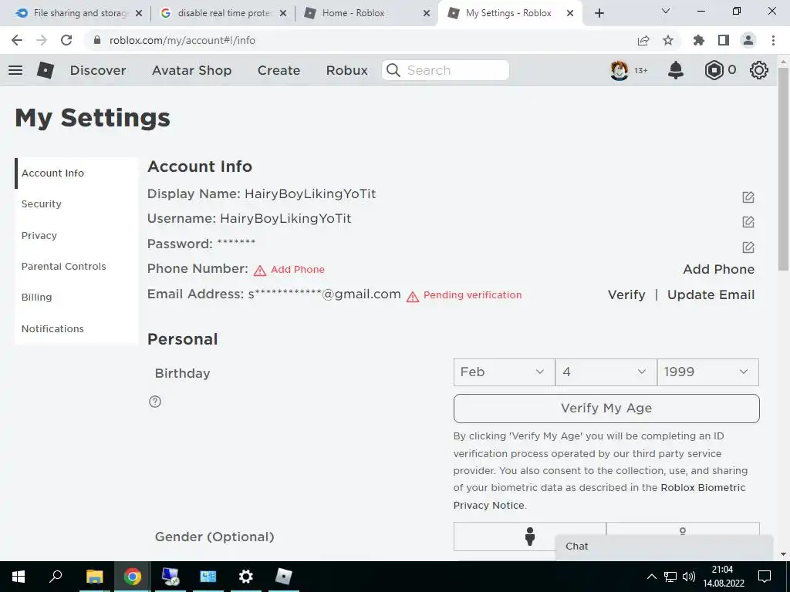
Task: Click the Add Phone button on right
Action: 719,269
